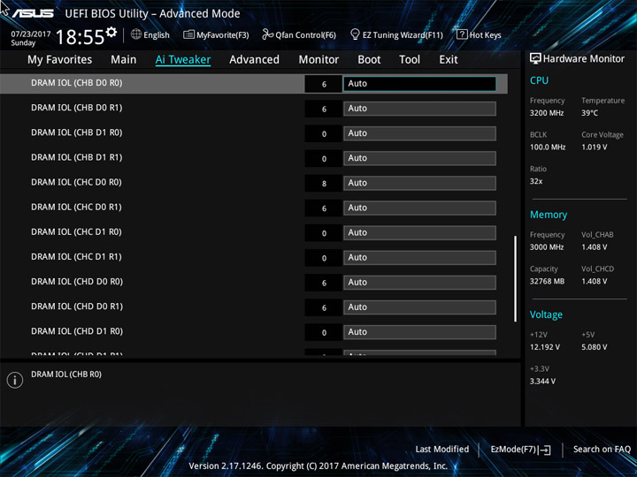Screen dimensions: 637x477
Task: Click CPU frequency 3200 MHz value
Action: (547, 113)
